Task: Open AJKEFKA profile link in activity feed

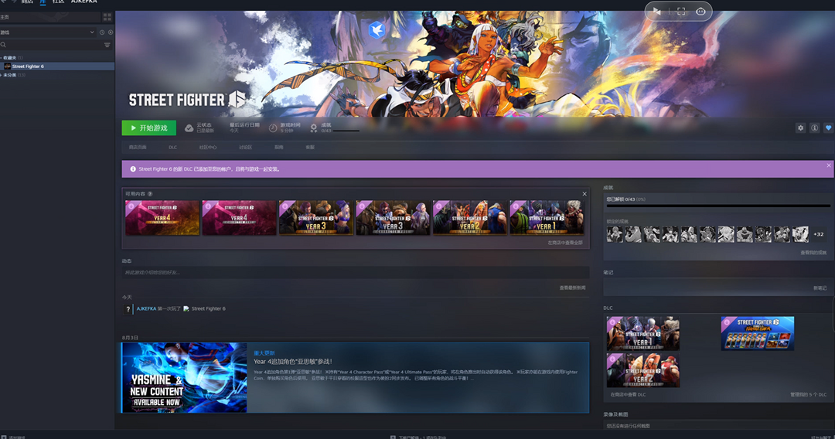Action: coord(146,308)
